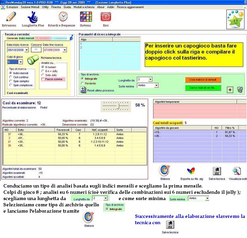247x238 pixels.
Task: Select 6 numeri analysis option
Action: 43,67
